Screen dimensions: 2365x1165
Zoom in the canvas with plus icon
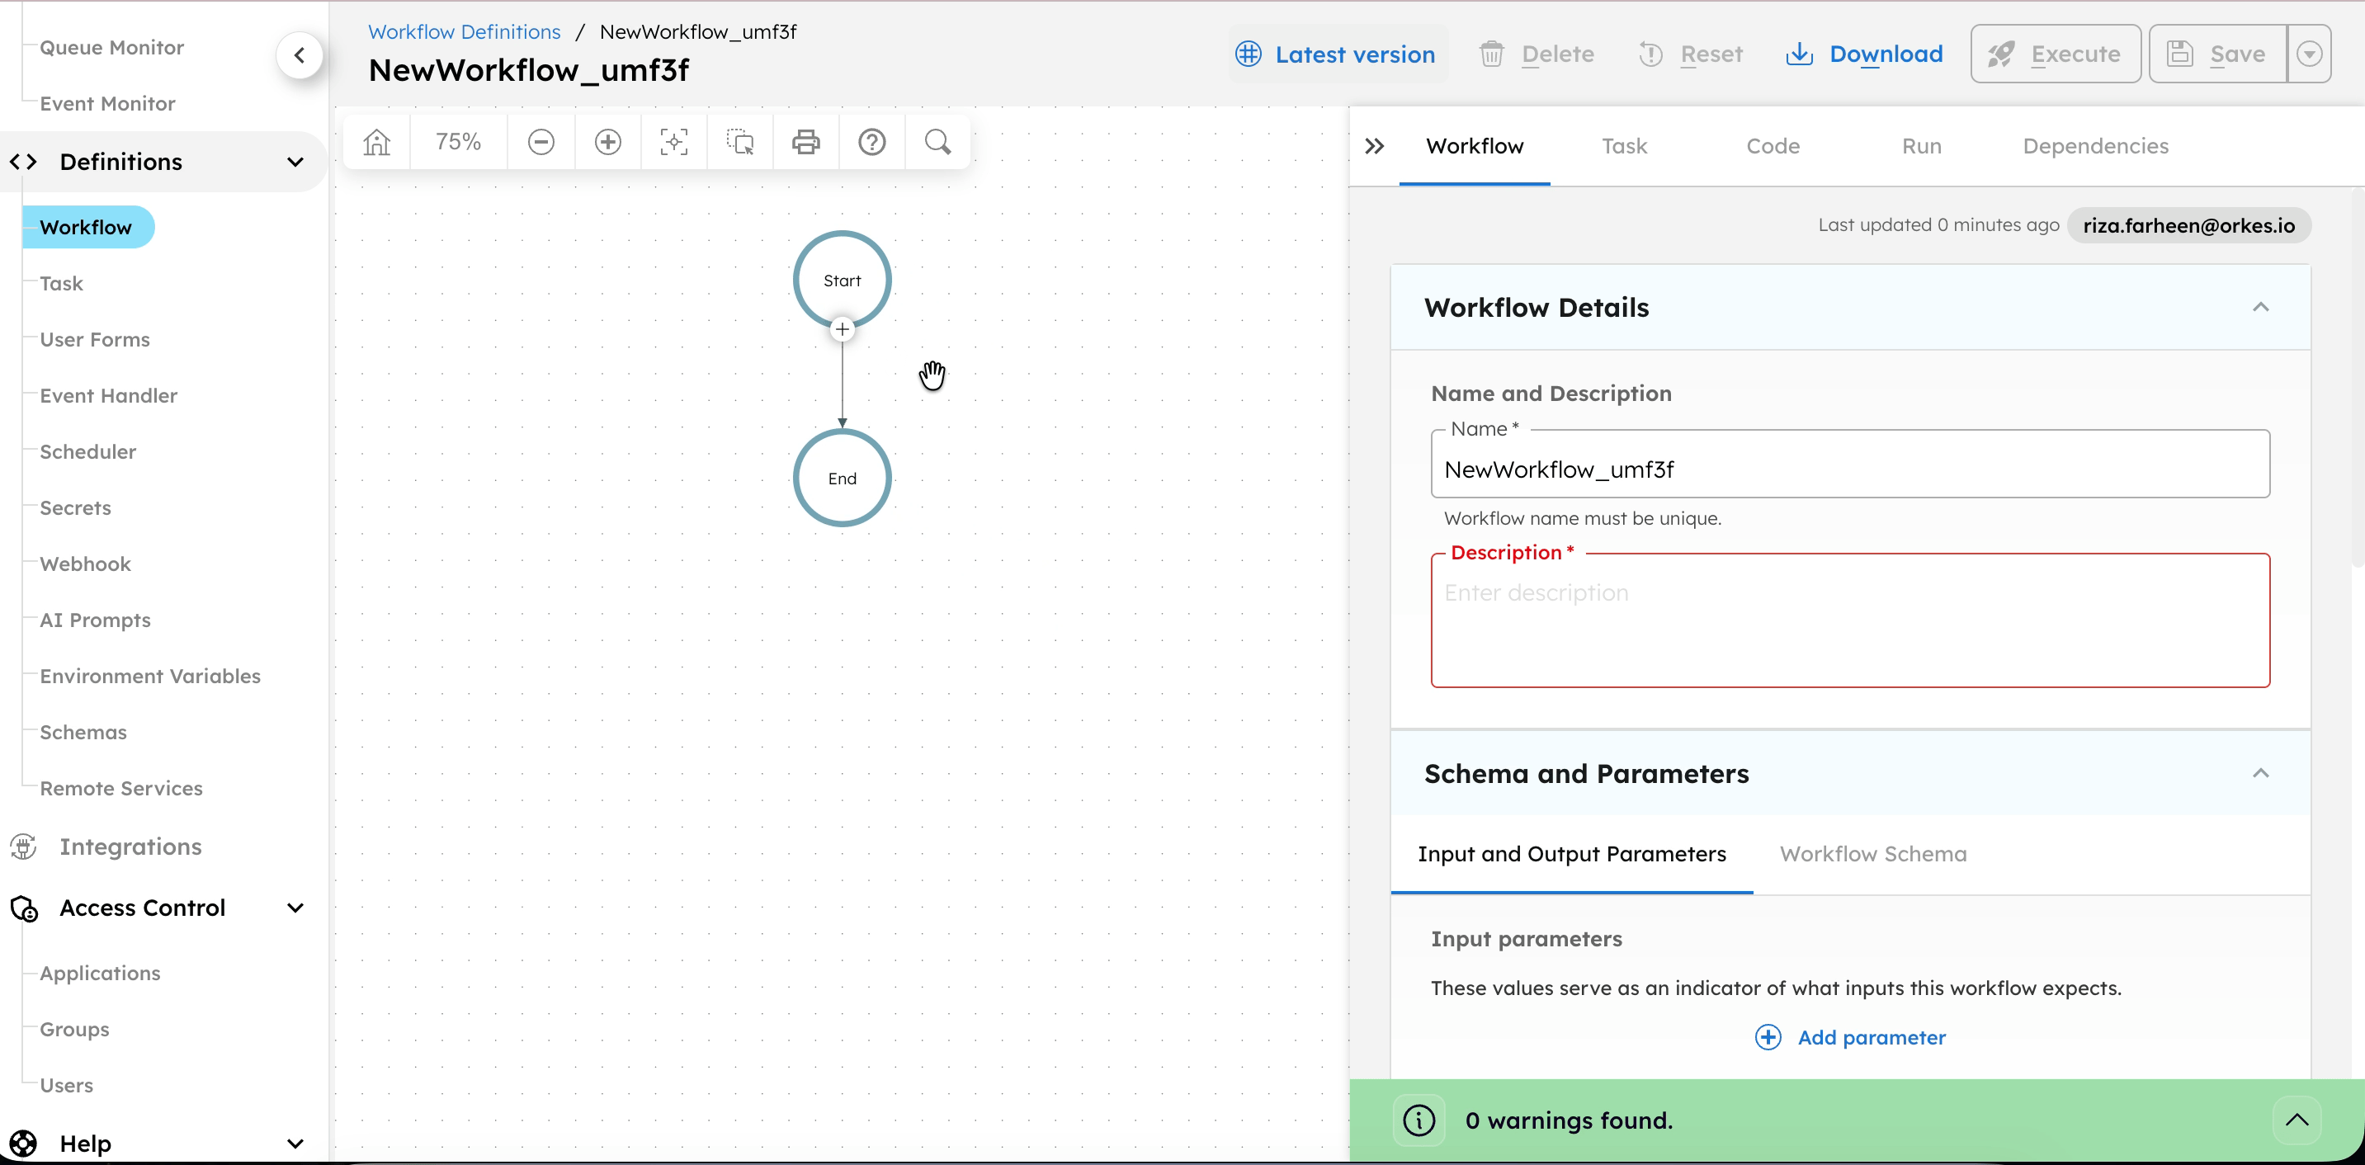608,142
